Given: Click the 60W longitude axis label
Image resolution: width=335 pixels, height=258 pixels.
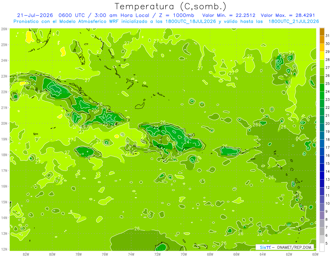Looking at the screenshot, I should (315, 254).
